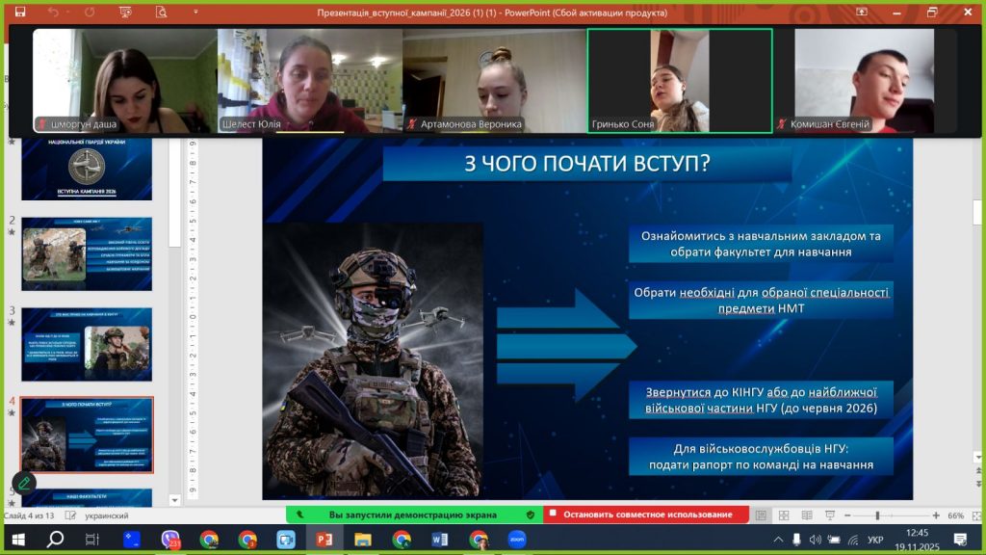Click the green Zoom annotation pencil icon
Viewport: 986px width, 555px height.
(24, 483)
